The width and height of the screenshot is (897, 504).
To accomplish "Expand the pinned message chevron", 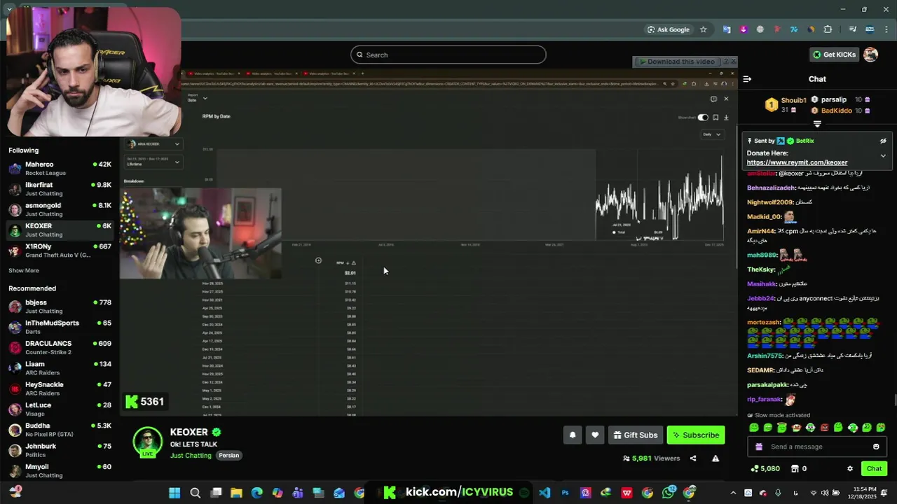I will point(883,155).
